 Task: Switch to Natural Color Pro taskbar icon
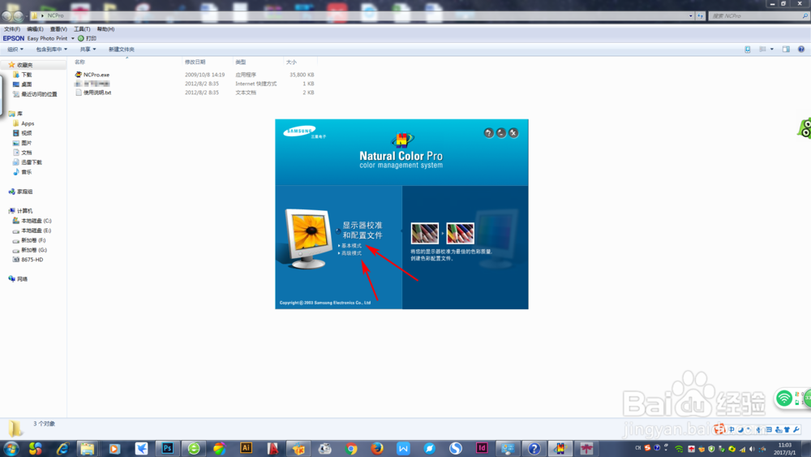point(560,448)
